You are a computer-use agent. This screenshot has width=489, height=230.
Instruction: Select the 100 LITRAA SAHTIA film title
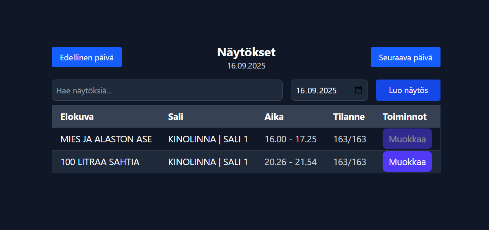point(100,162)
